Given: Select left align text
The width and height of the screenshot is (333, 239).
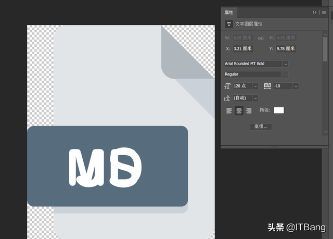Looking at the screenshot, I should tap(229, 111).
